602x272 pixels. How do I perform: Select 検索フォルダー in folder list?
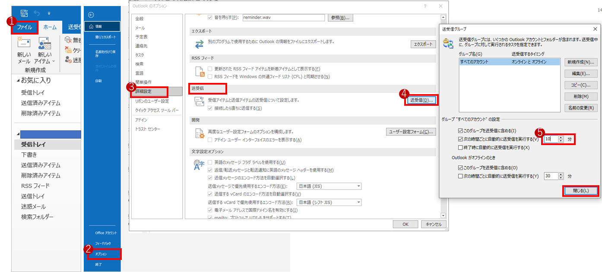tap(38, 217)
